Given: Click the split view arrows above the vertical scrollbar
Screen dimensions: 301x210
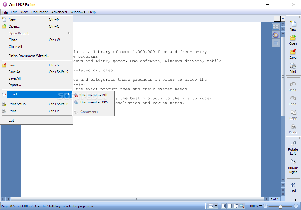Looking at the screenshot, I should click(x=283, y=24).
